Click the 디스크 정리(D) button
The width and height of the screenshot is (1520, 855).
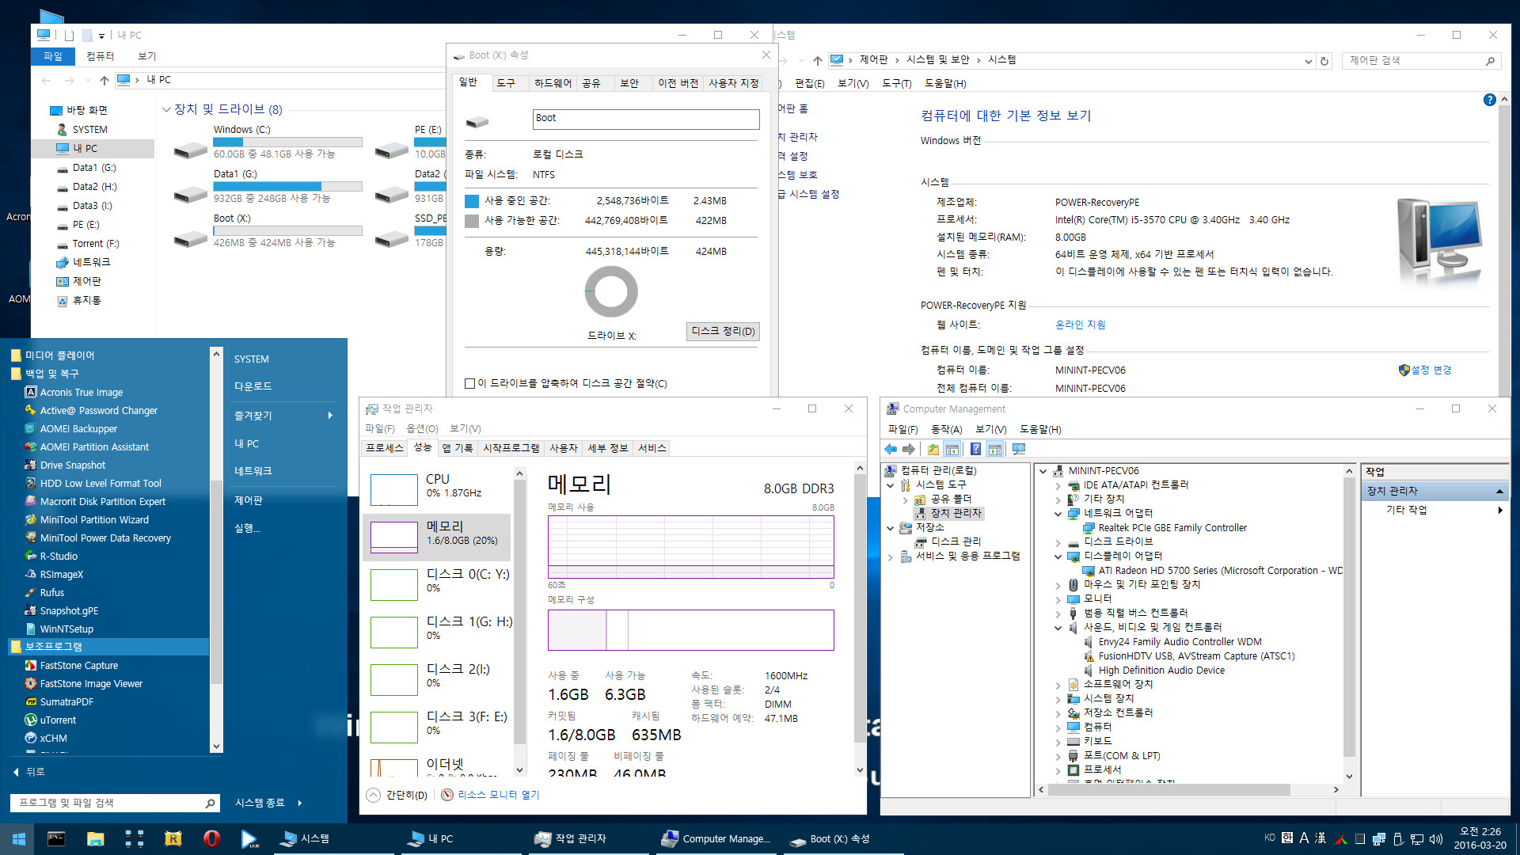point(723,331)
